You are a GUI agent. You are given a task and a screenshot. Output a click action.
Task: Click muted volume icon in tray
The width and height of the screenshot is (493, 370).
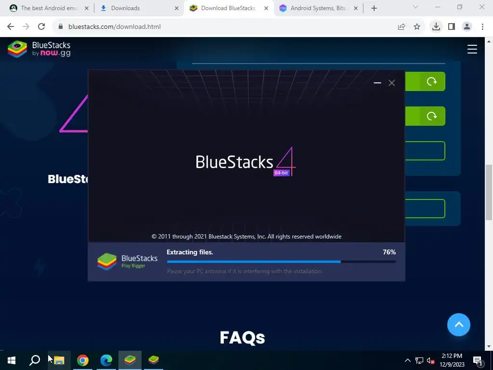click(x=430, y=360)
